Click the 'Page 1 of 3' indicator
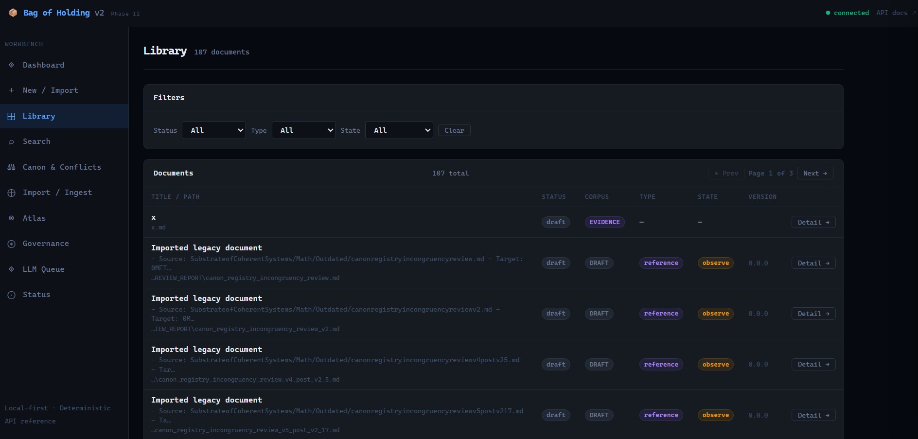 771,173
